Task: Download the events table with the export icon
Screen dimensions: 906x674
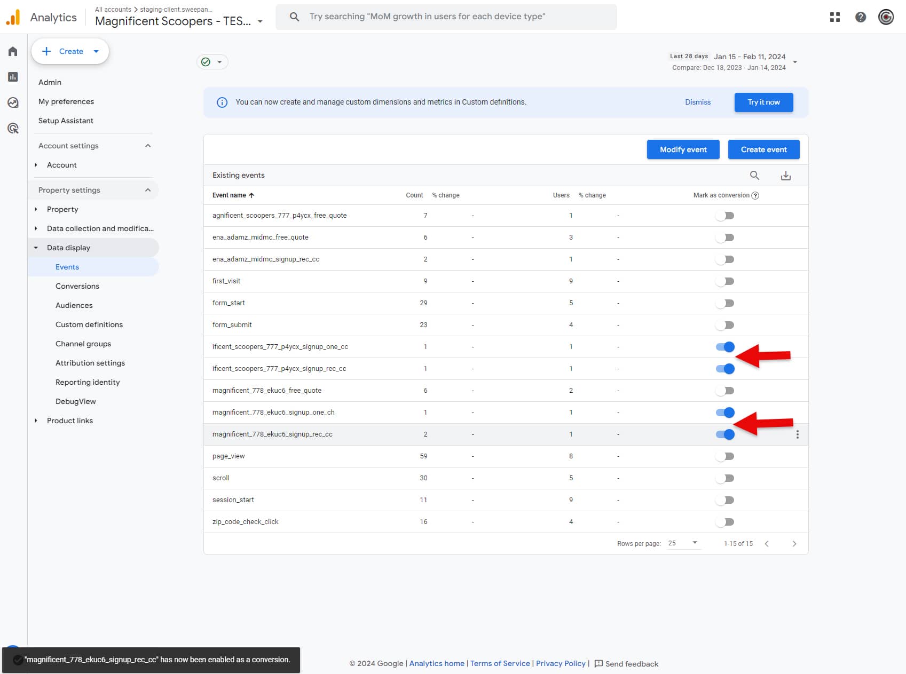Action: [785, 175]
